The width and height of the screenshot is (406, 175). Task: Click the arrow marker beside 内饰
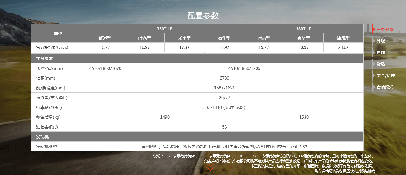(x=373, y=52)
